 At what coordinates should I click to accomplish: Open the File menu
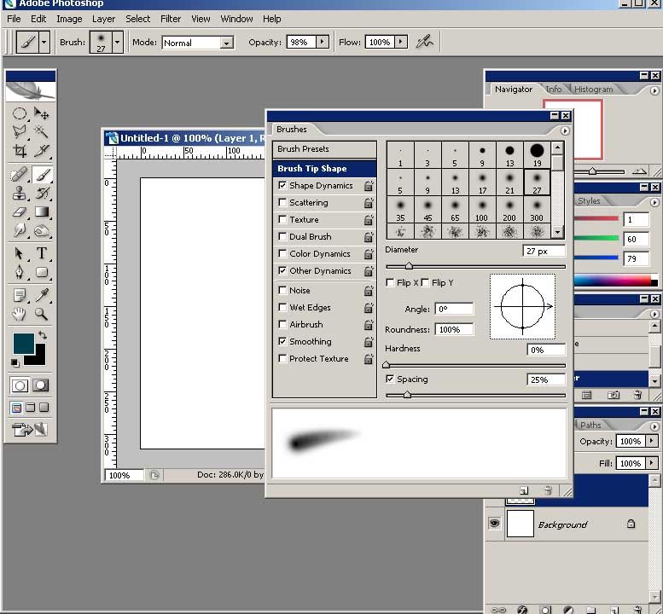(x=14, y=19)
